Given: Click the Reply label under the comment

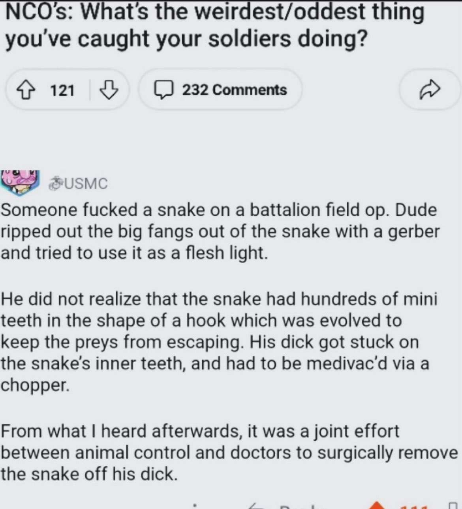Looking at the screenshot, I should tap(302, 507).
